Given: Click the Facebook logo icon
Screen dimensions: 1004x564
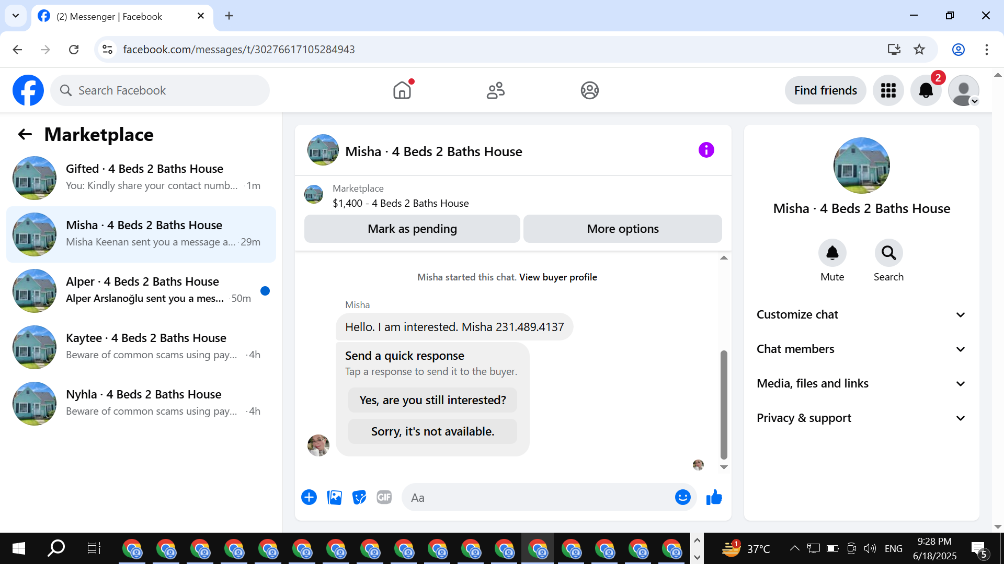Looking at the screenshot, I should 28,90.
